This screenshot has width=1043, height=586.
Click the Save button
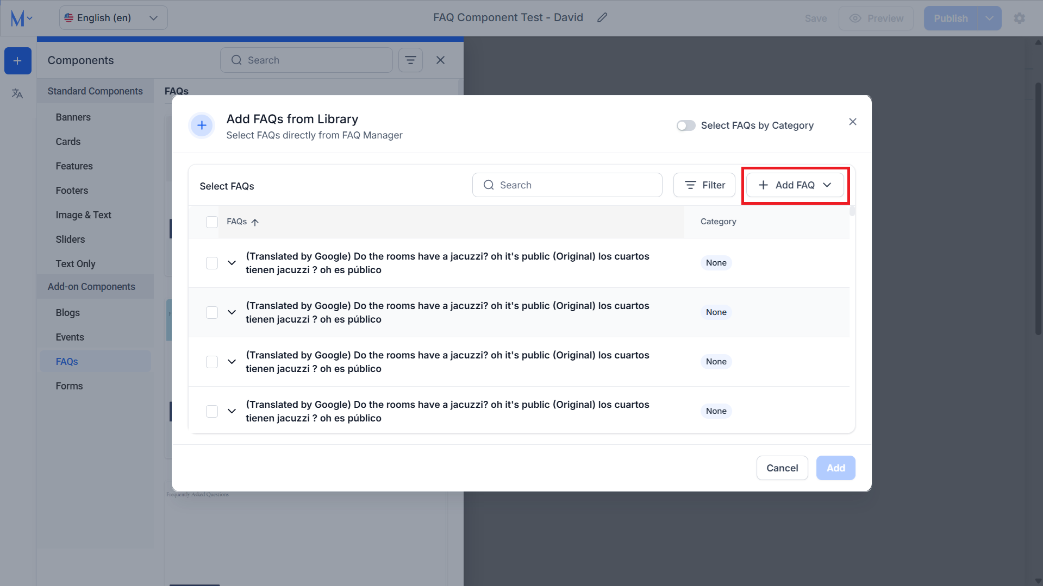[816, 18]
